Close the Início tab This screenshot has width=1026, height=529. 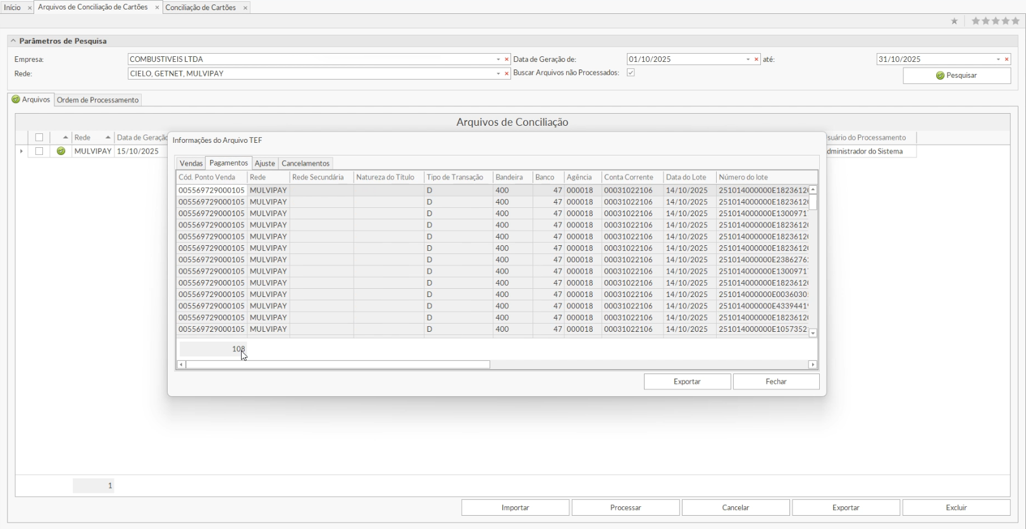pyautogui.click(x=29, y=8)
